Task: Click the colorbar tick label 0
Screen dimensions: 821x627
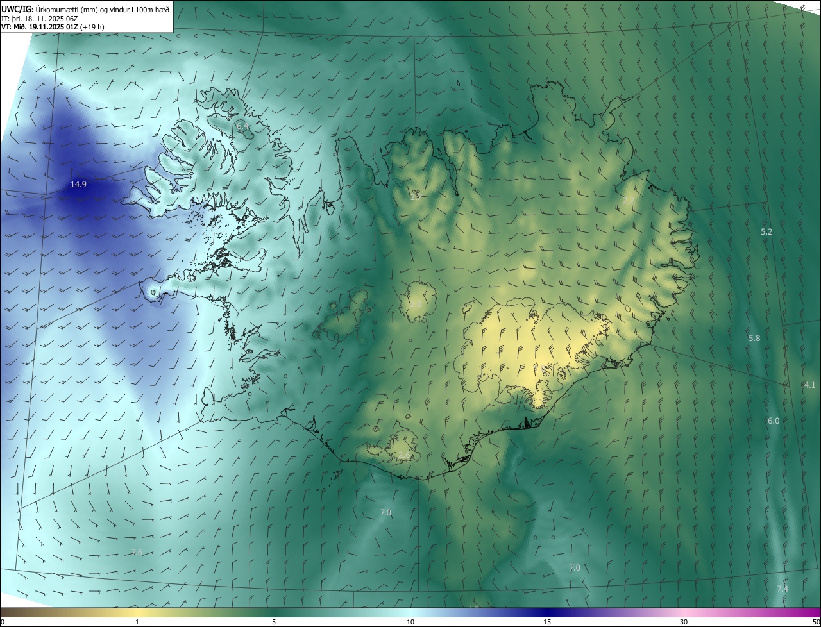Action: point(3,623)
